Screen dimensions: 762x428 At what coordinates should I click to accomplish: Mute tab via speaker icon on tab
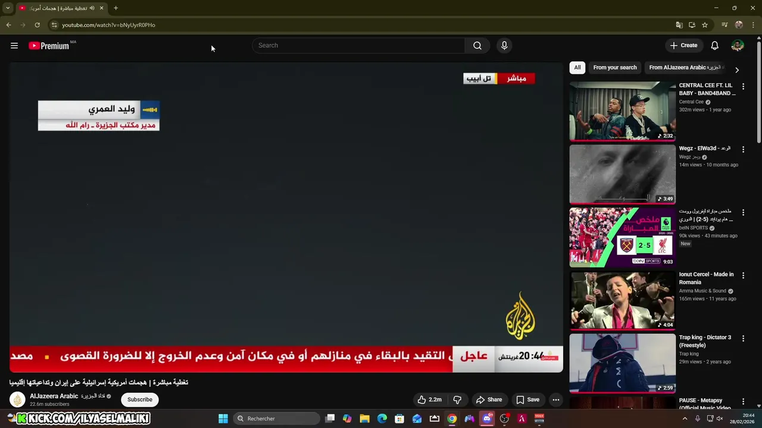click(92, 8)
